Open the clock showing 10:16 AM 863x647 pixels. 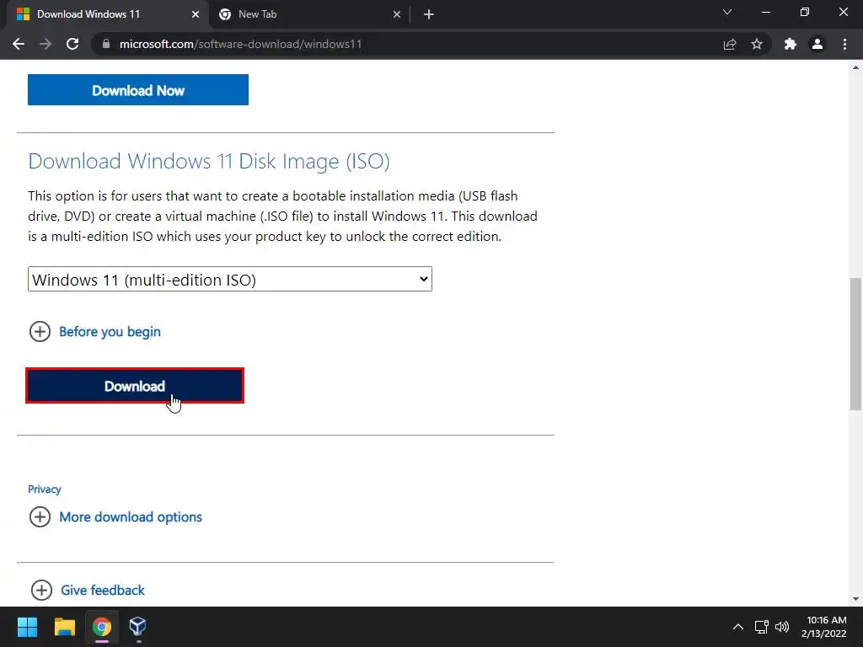pos(824,627)
